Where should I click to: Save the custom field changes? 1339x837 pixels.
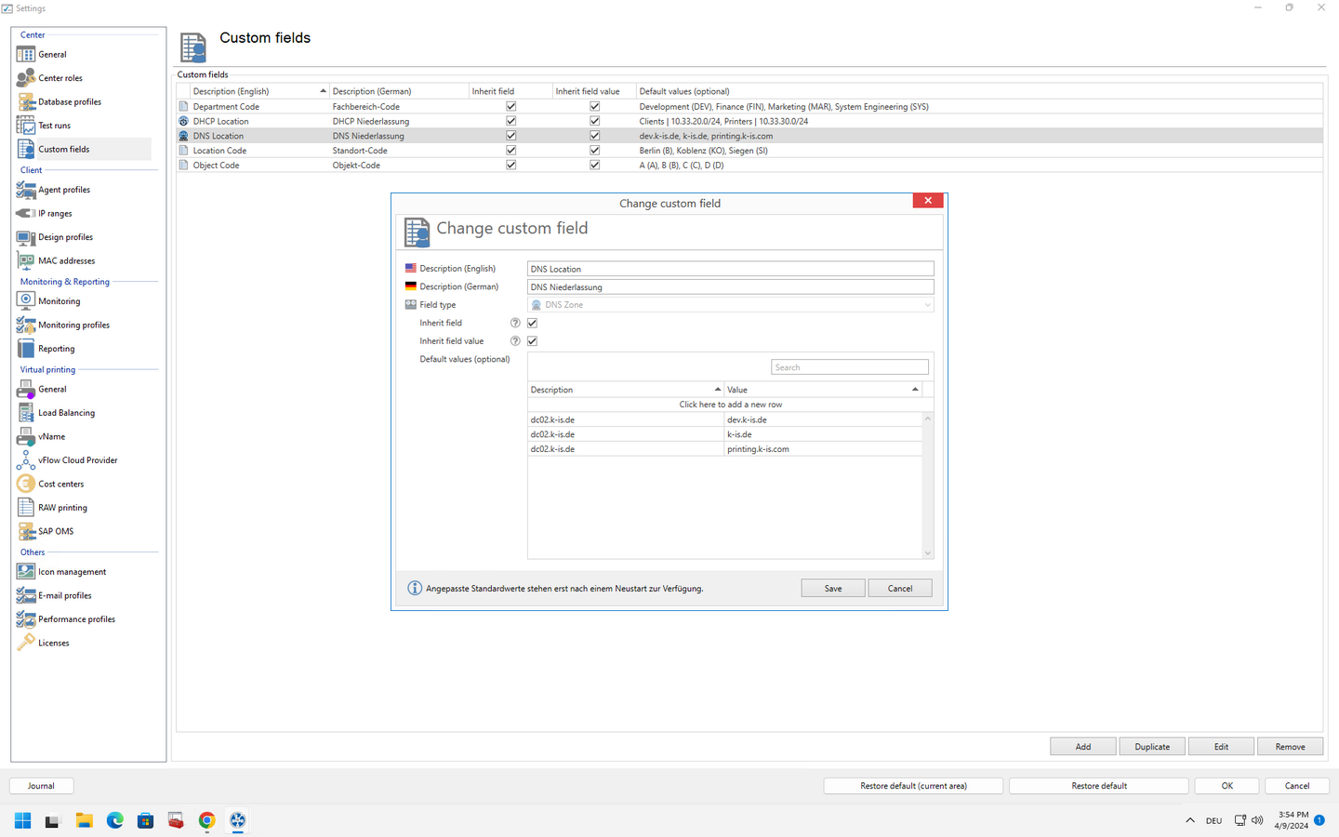(833, 588)
